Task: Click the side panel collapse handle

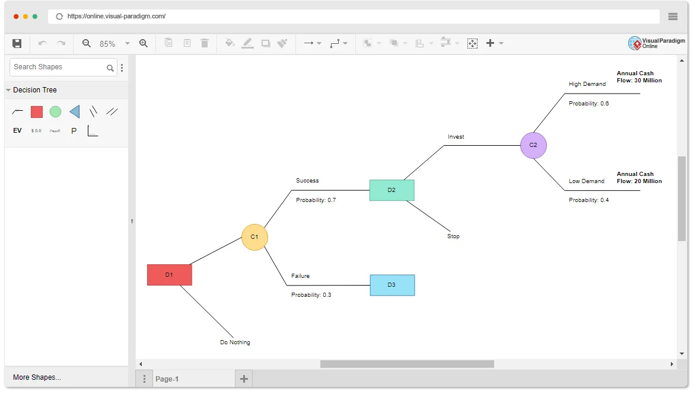Action: pyautogui.click(x=132, y=221)
